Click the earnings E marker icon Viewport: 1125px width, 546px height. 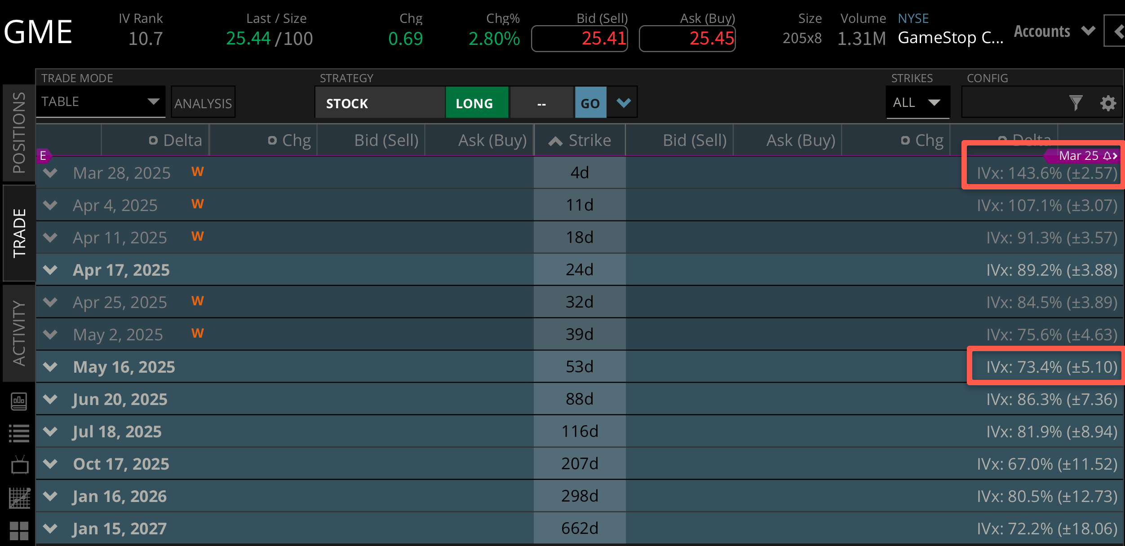pos(43,156)
